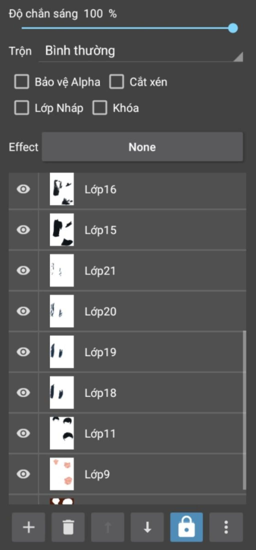Move layer down with down arrow
Screen dimensions: 256x550
click(x=147, y=527)
